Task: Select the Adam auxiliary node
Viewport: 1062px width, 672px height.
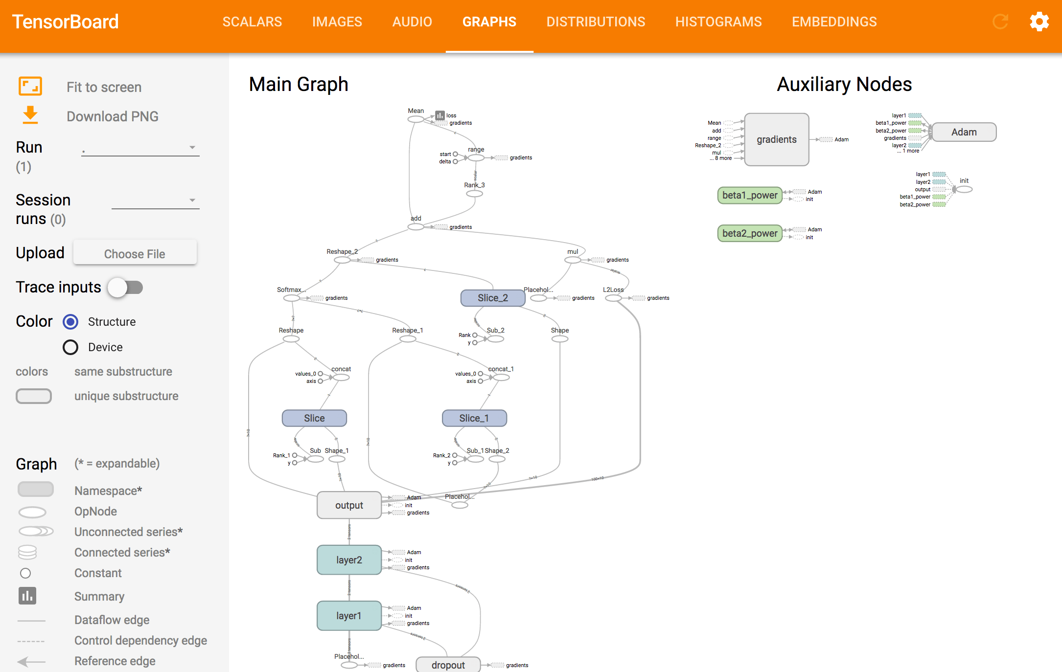Action: coord(964,132)
